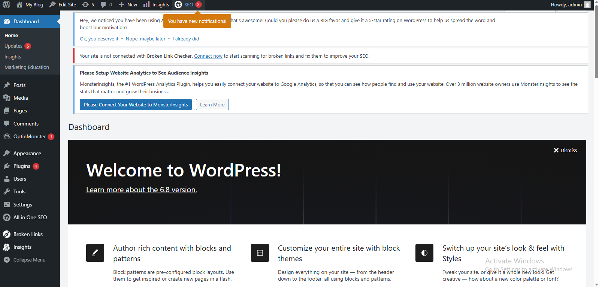Expand the Howdy, admin account menu
Viewport: 599px width, 287px height.
[x=566, y=4]
